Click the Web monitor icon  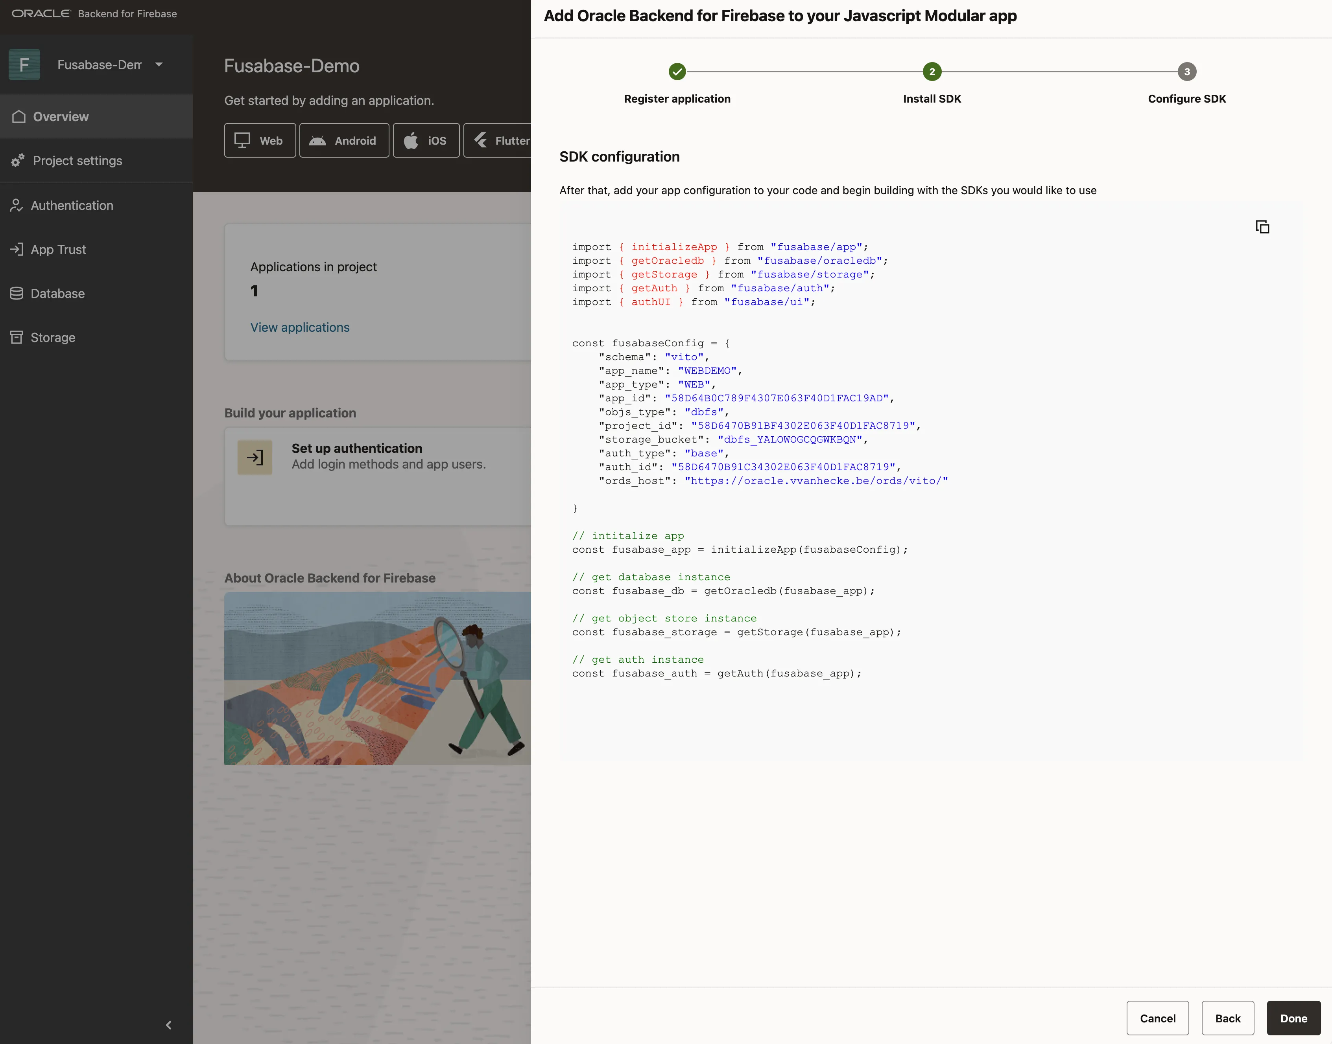(x=243, y=141)
